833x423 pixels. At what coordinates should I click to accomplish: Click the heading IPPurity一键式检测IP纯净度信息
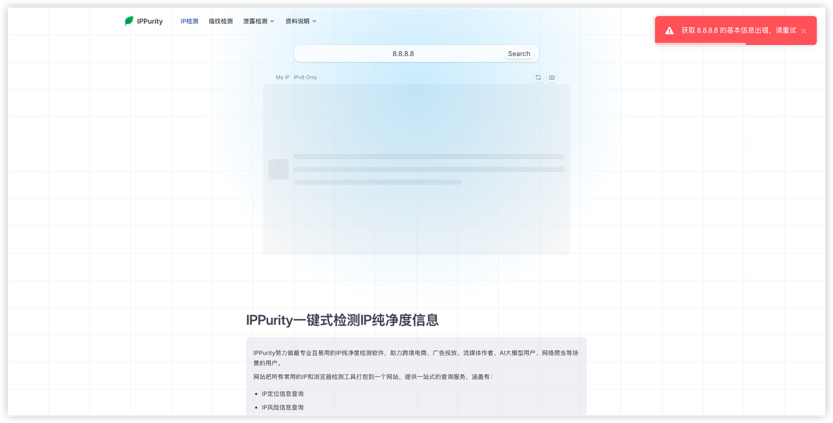pos(342,320)
